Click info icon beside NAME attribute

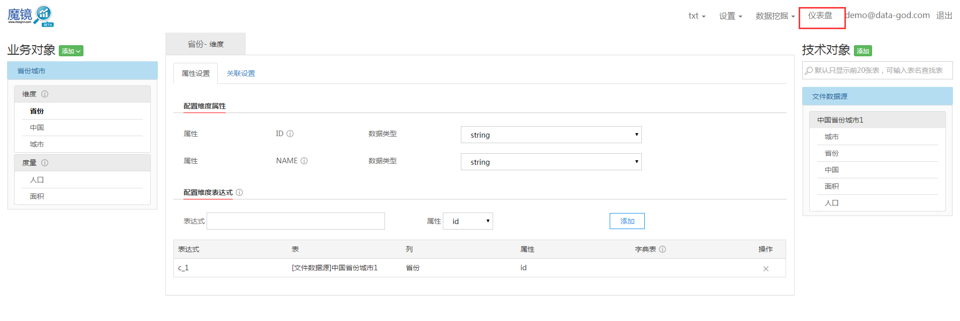coord(304,161)
